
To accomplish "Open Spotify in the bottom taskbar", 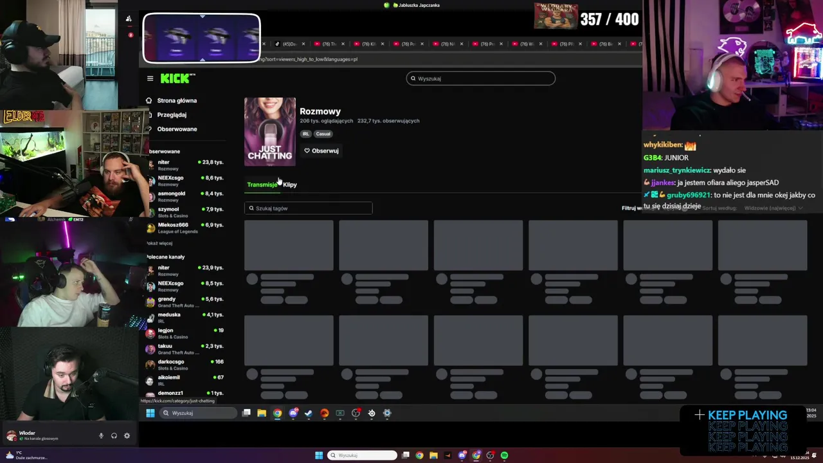I will (x=504, y=455).
